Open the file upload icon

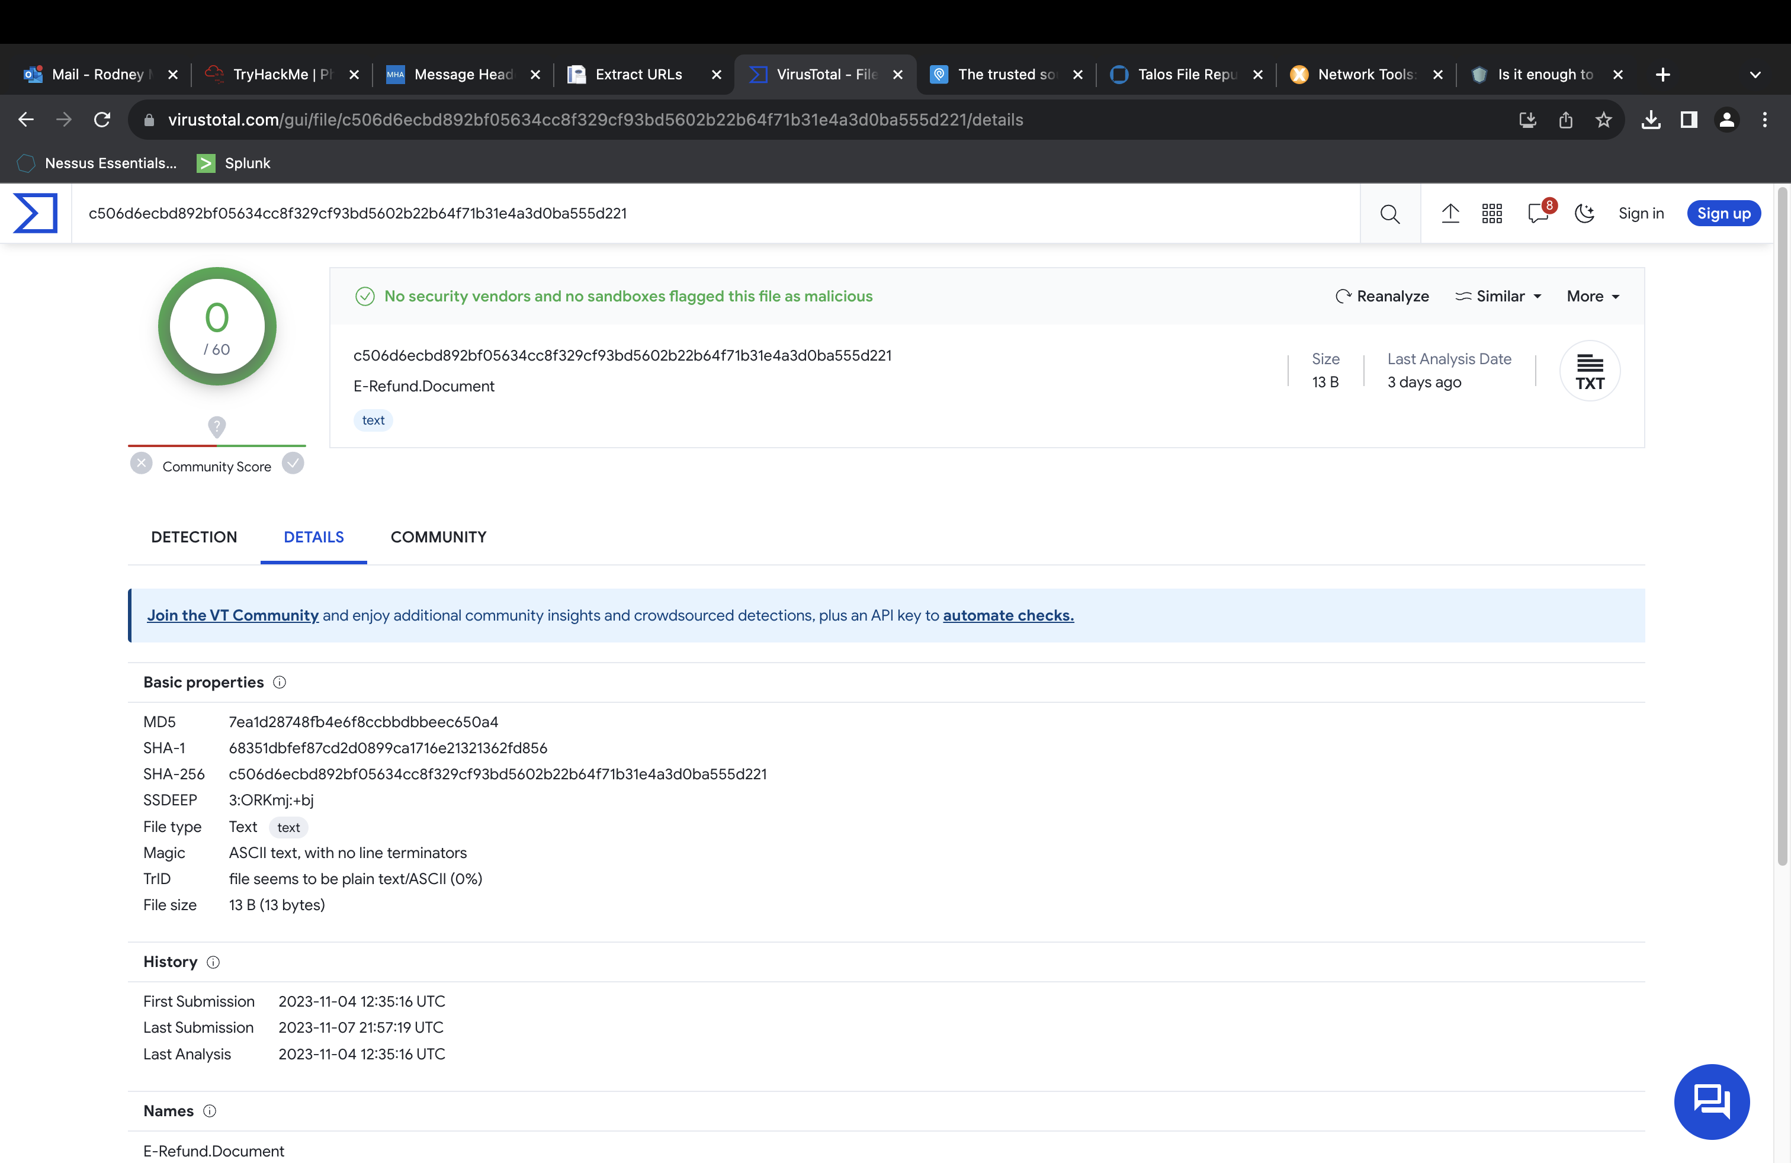(x=1451, y=213)
